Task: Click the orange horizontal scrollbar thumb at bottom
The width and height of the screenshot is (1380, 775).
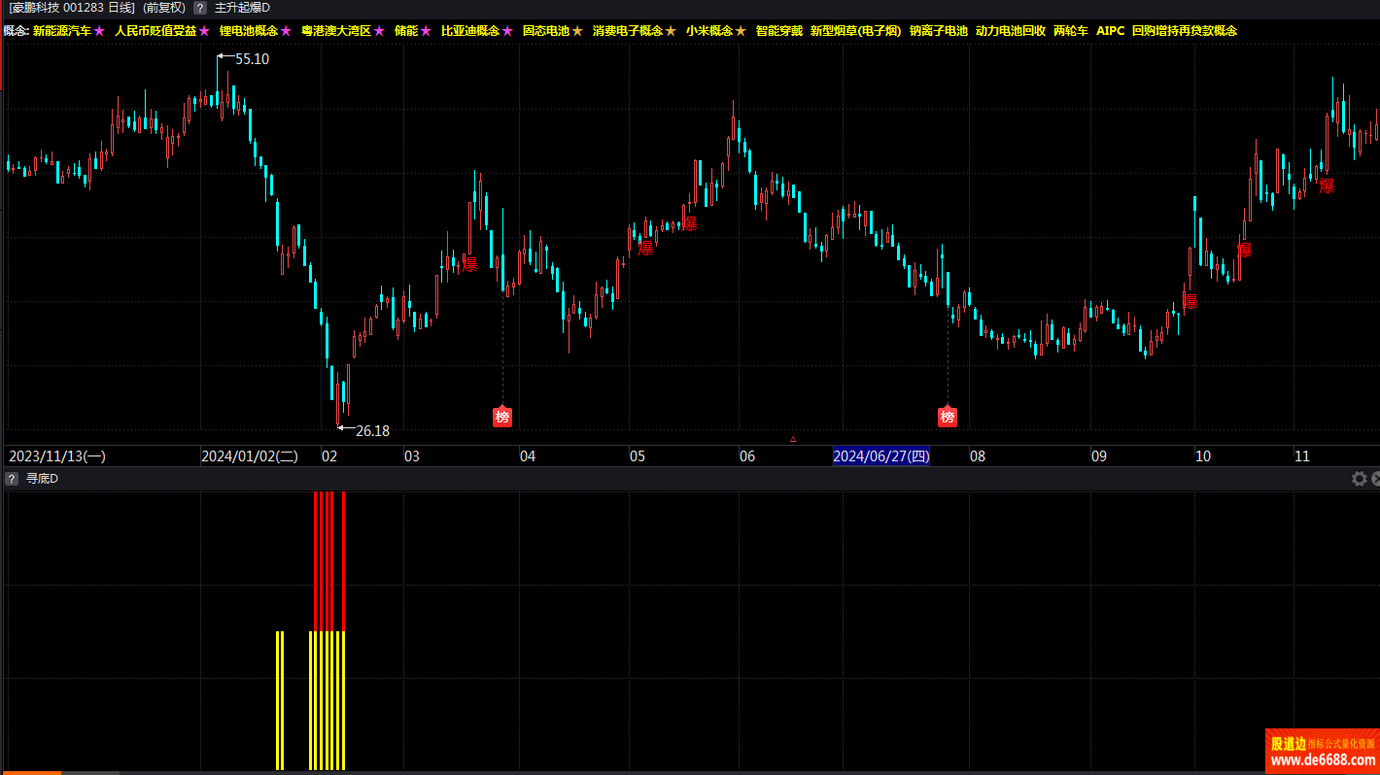Action: [x=30, y=772]
